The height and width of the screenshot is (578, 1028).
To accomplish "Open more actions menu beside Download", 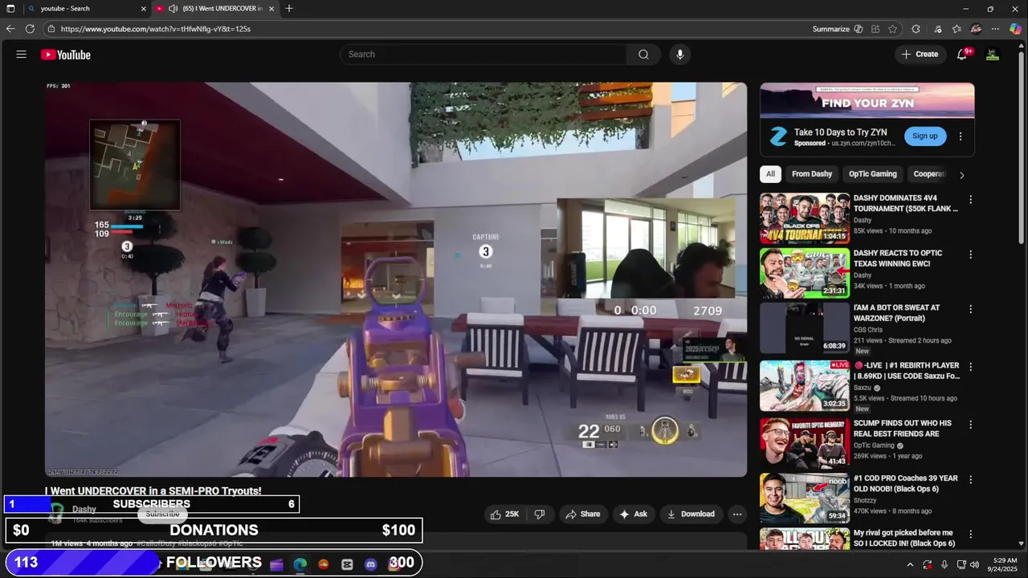I will coord(737,514).
